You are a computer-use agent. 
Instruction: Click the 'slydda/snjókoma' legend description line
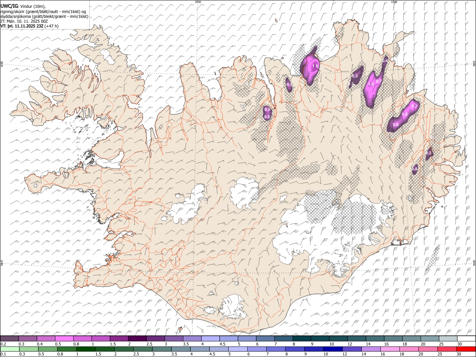(x=44, y=16)
